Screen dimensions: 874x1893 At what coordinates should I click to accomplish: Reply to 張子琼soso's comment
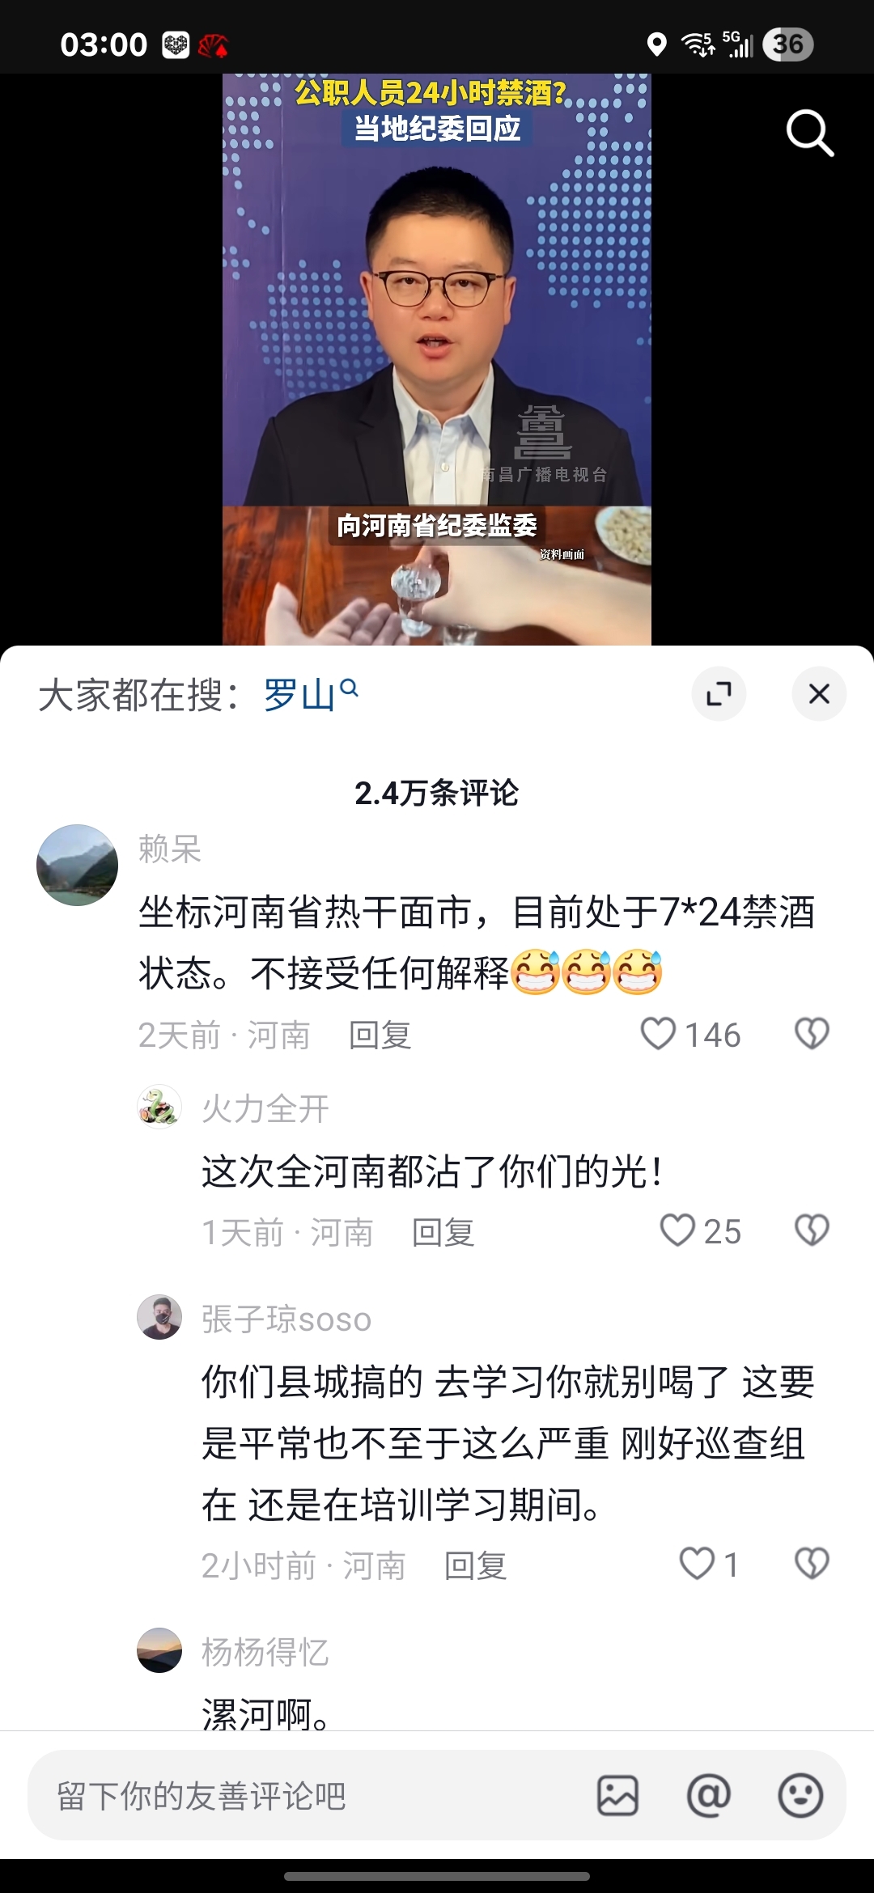point(475,1565)
